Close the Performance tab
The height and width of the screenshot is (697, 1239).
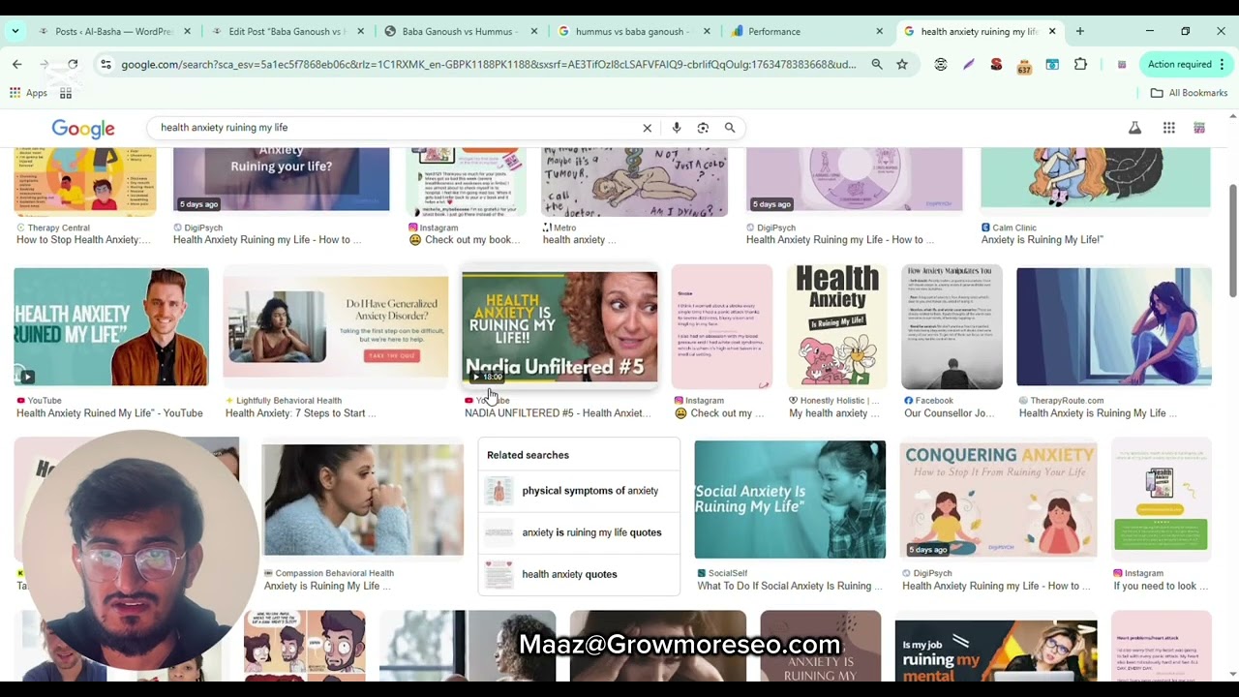click(x=879, y=31)
